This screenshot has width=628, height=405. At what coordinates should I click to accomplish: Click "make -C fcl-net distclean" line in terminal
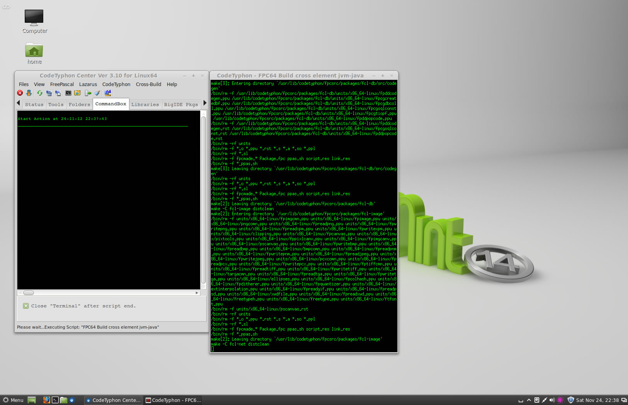pyautogui.click(x=240, y=344)
